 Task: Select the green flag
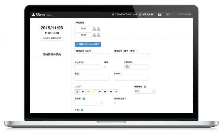(100, 92)
